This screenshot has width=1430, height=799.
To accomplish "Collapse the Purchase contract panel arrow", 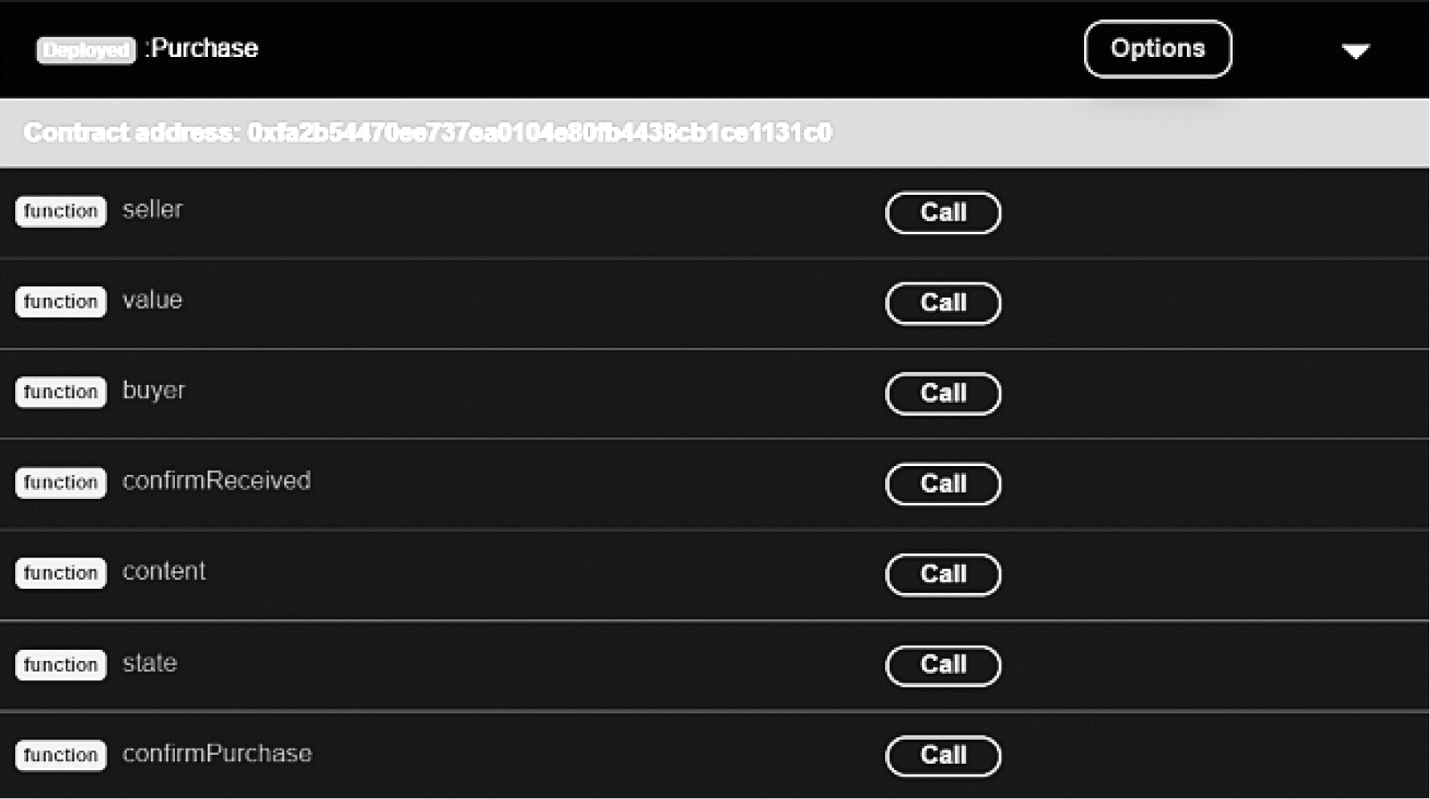I will pos(1355,51).
